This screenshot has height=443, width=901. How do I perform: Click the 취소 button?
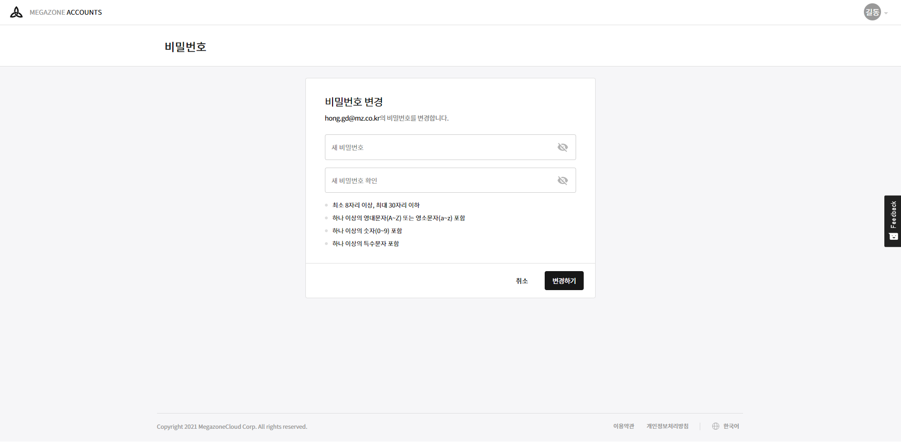(x=522, y=281)
